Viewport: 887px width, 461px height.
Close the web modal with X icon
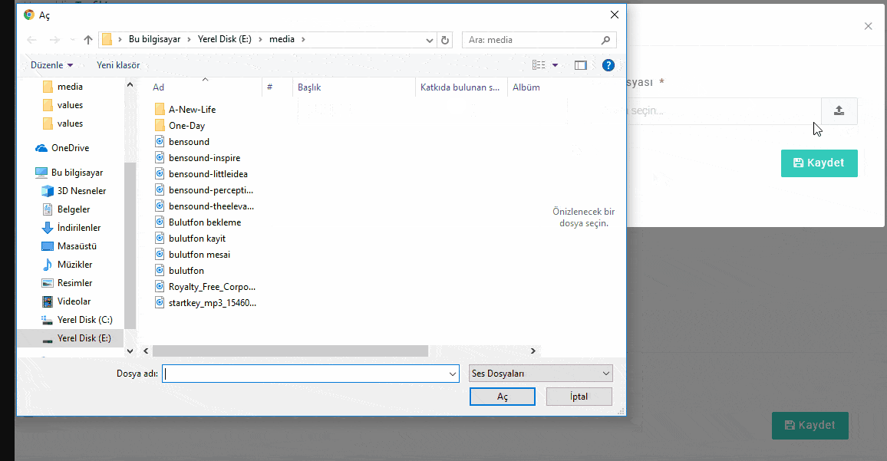click(869, 26)
